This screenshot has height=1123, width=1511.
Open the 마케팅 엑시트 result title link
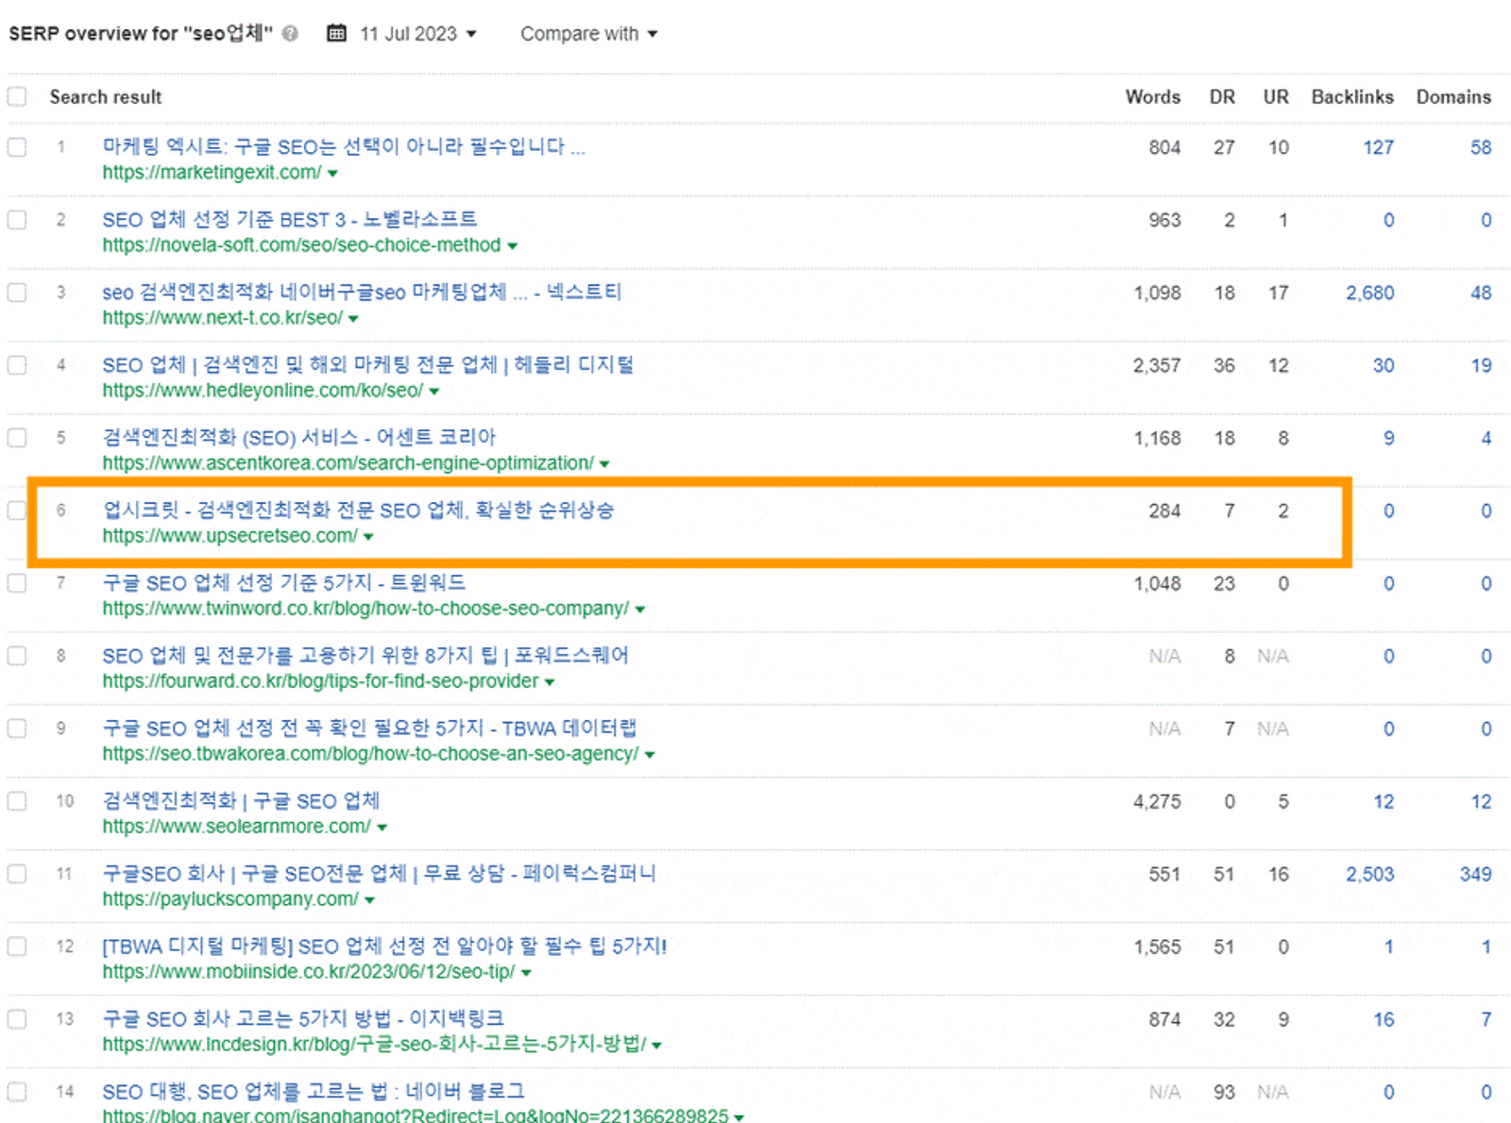coord(344,146)
